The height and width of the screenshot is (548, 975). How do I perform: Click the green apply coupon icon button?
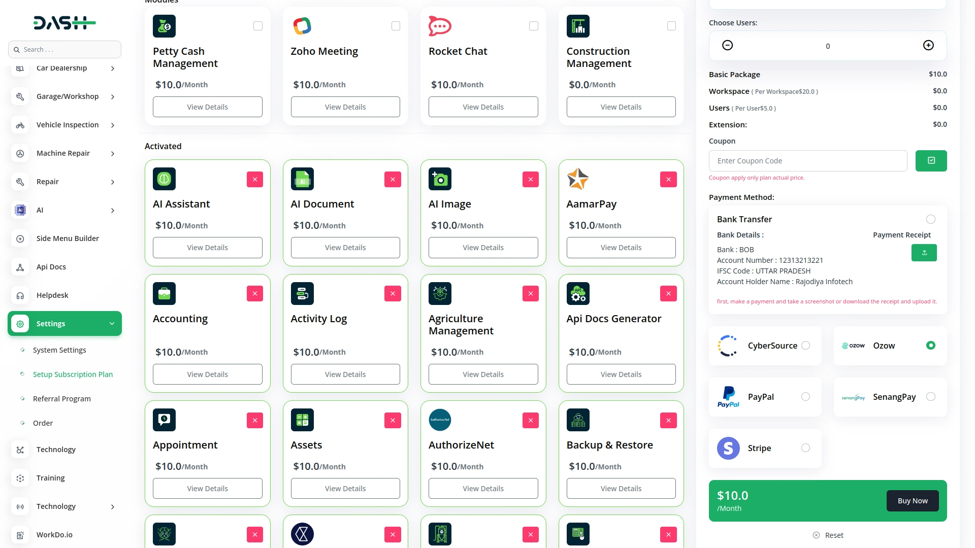(931, 161)
